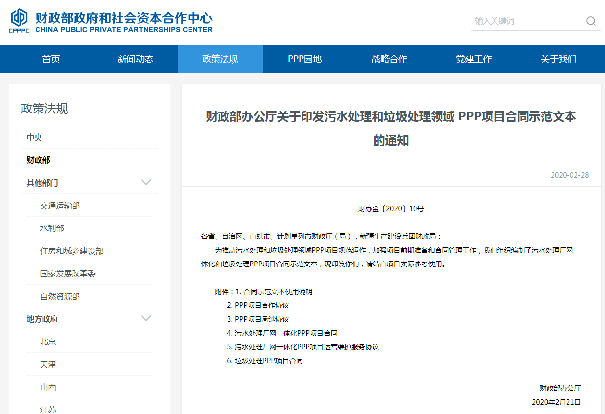Collapse the 地方政府 section chevron
The width and height of the screenshot is (605, 414).
[146, 319]
